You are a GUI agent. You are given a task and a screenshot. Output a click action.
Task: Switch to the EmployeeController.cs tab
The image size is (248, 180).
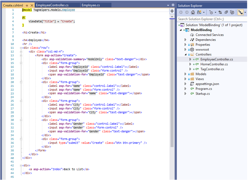click(52, 5)
